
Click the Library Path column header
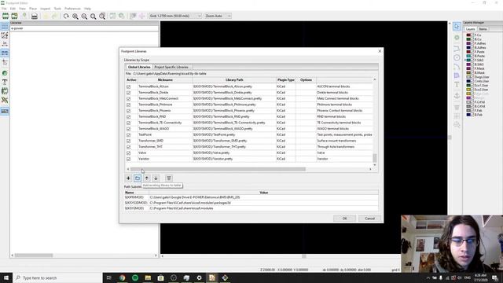[x=234, y=80]
